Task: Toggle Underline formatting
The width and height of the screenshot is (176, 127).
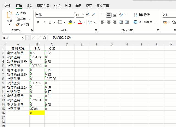Action: [50, 22]
